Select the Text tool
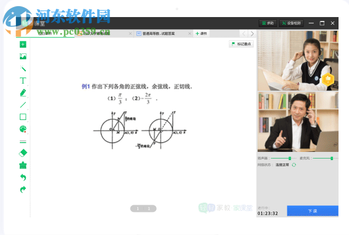 pyautogui.click(x=23, y=80)
